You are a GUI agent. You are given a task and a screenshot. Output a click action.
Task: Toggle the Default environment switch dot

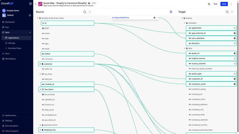(x=30, y=15)
